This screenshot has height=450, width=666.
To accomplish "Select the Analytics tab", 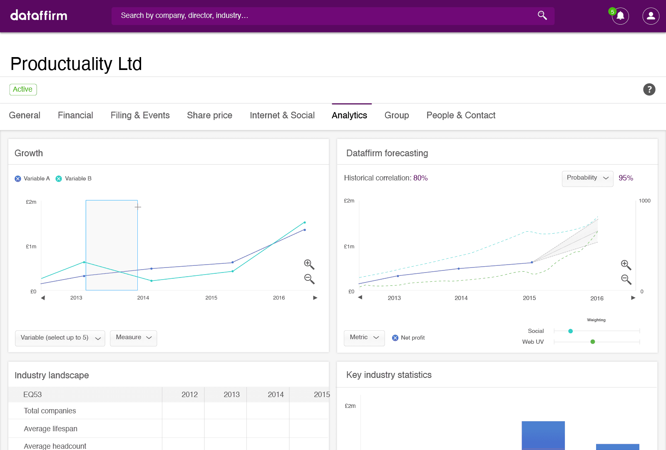I will pyautogui.click(x=349, y=115).
